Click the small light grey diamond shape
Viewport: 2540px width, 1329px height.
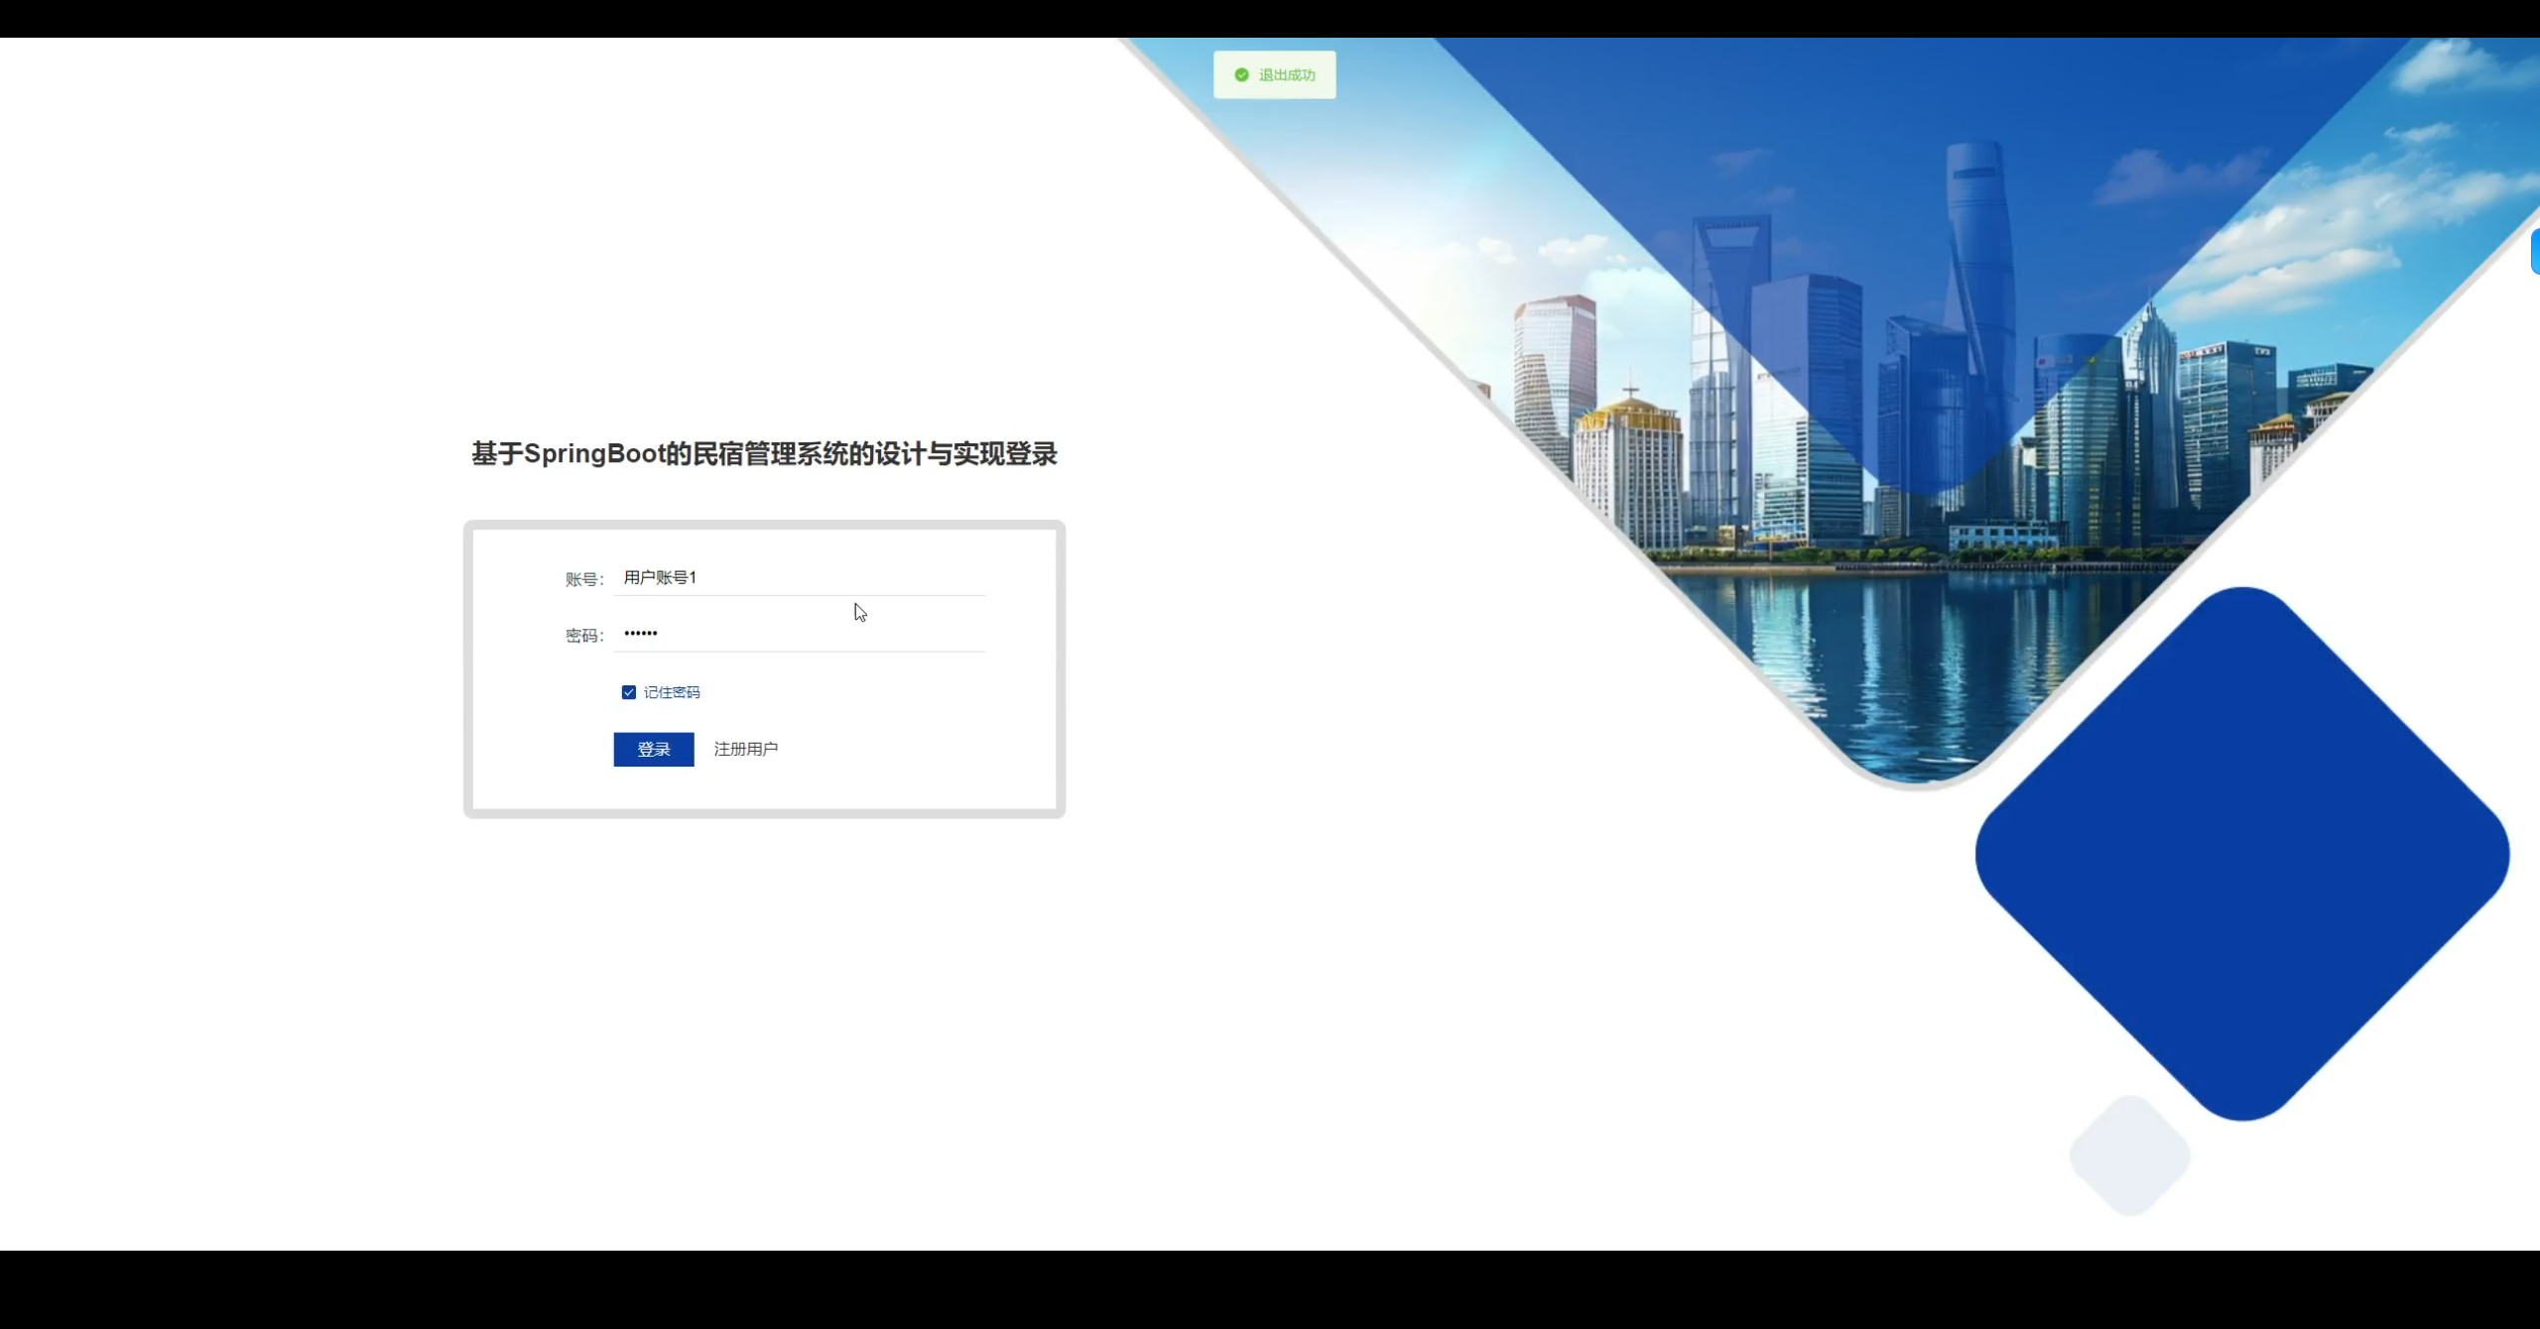[x=2130, y=1155]
